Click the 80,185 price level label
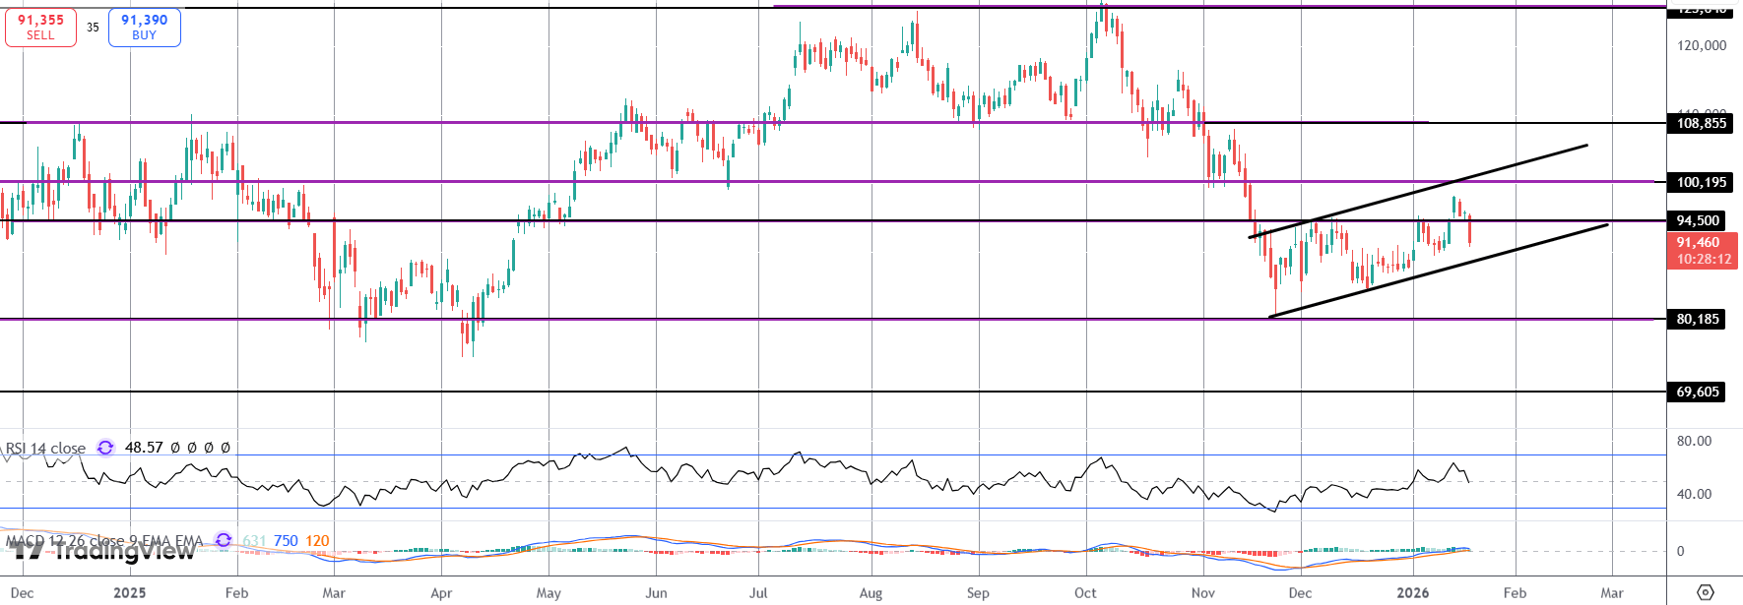1743x605 pixels. [1698, 319]
